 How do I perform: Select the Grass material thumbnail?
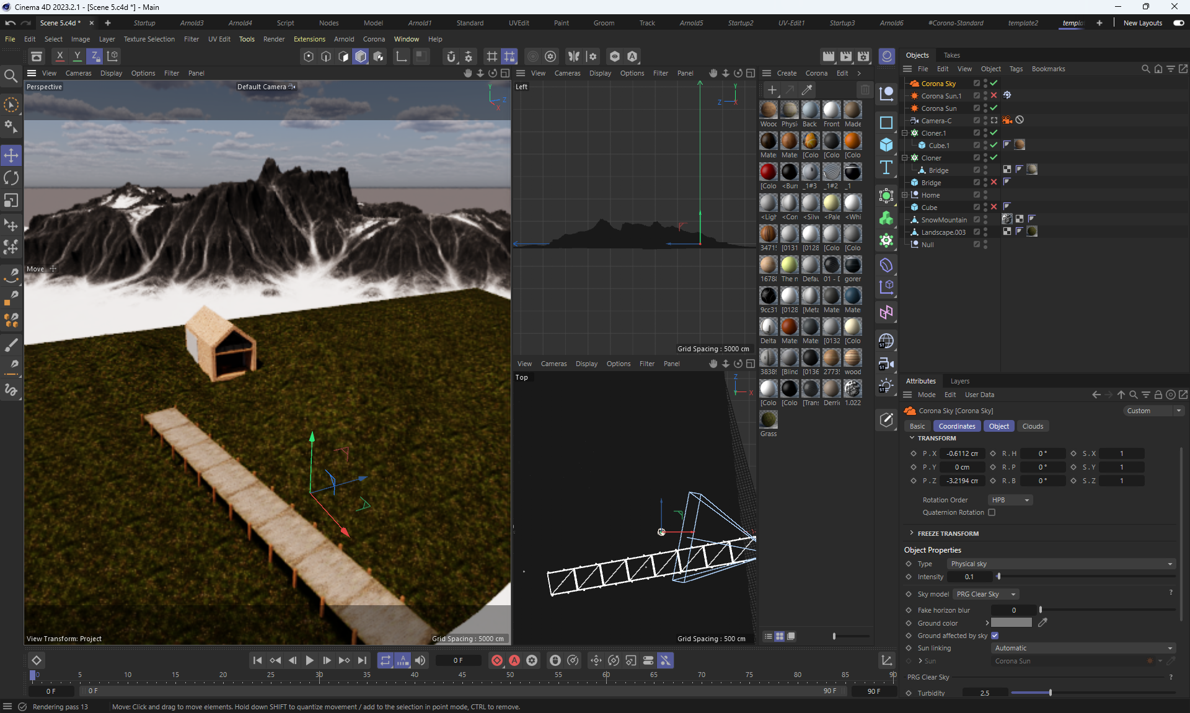coord(769,420)
